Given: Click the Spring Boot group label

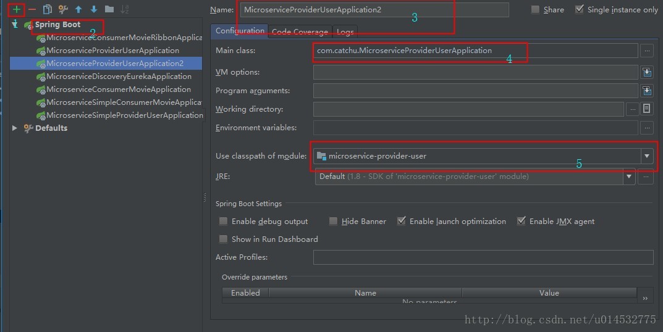Looking at the screenshot, I should tap(57, 25).
